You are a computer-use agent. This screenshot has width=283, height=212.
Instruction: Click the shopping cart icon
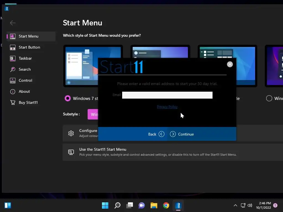tap(13, 102)
